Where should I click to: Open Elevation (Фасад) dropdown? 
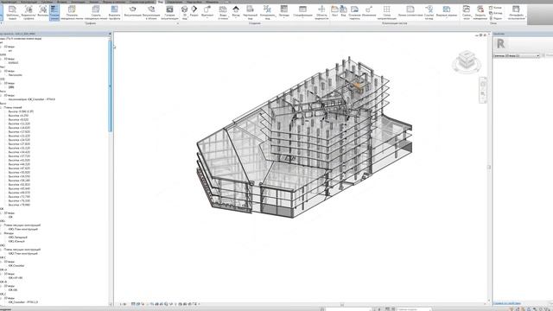point(236,12)
